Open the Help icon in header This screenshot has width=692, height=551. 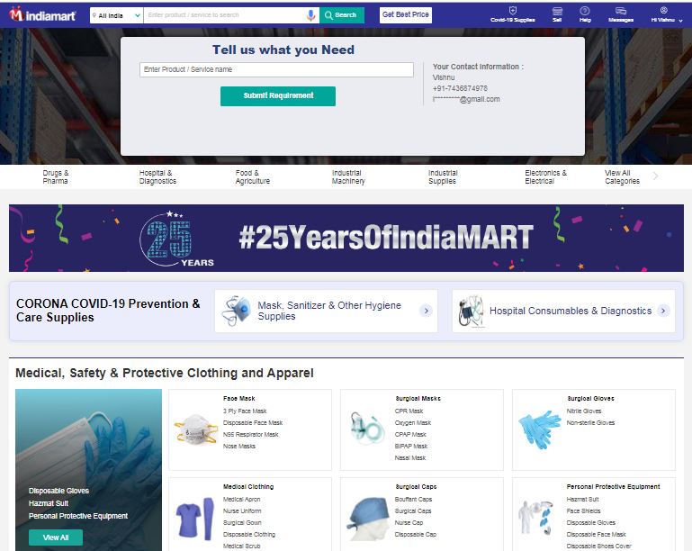click(585, 14)
